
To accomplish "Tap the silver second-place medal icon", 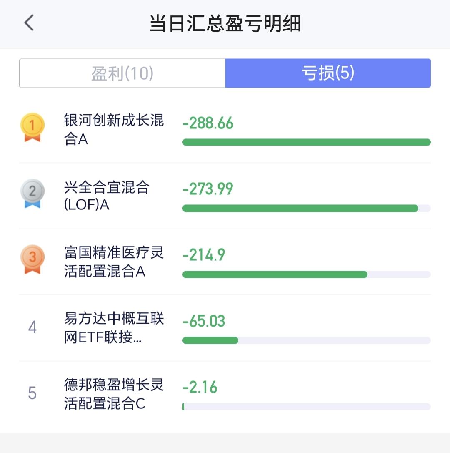I will click(x=32, y=193).
